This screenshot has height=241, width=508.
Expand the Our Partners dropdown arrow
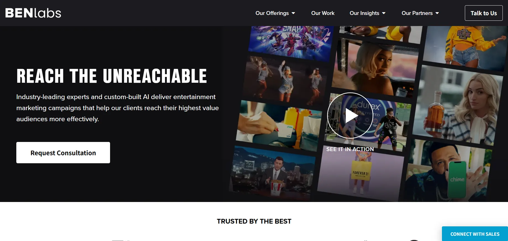pos(437,13)
